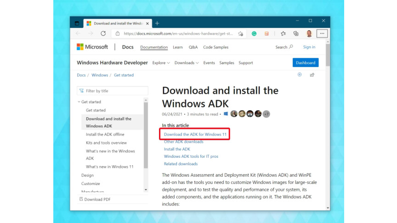
Task: Open the Support nav item
Action: click(245, 63)
